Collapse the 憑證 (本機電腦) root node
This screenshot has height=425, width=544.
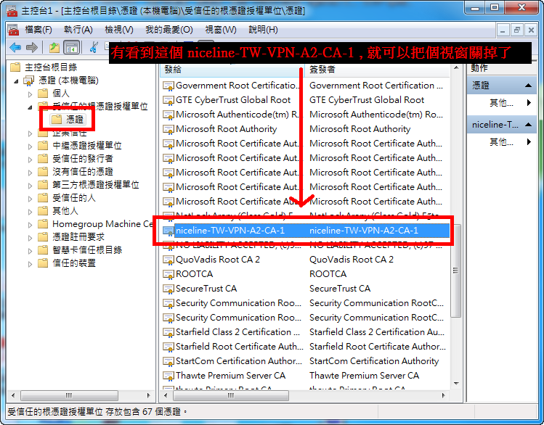click(18, 81)
